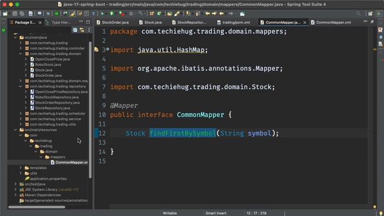Minimize the editor area
The width and height of the screenshot is (384, 216).
coord(365,22)
